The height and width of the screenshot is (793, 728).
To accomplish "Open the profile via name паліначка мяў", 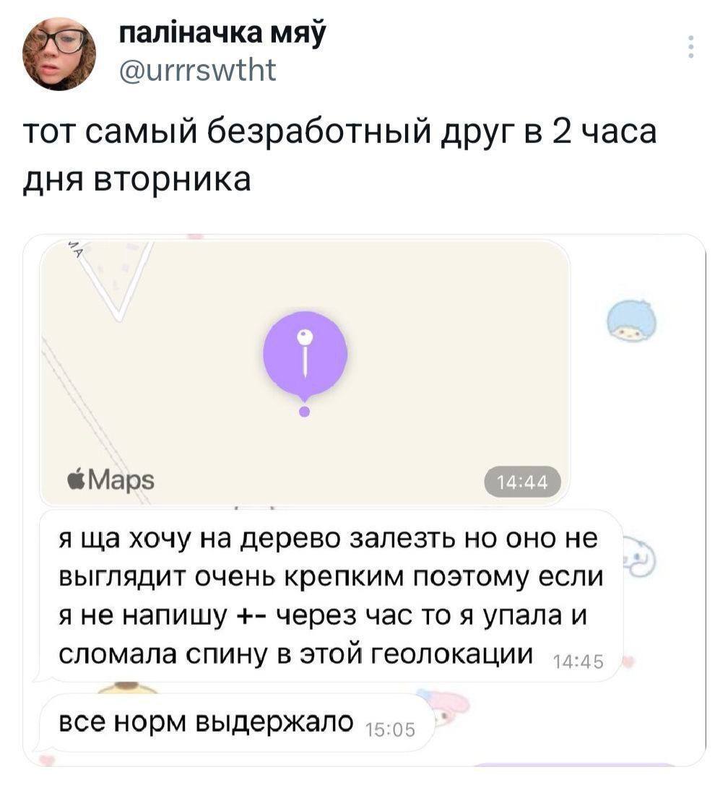I will coord(221,35).
